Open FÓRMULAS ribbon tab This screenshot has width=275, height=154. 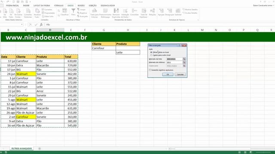pos(59,6)
